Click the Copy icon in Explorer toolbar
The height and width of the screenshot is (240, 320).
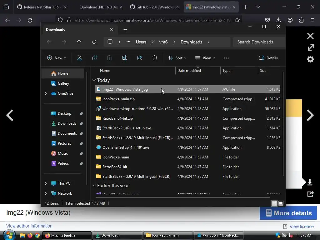click(x=94, y=58)
